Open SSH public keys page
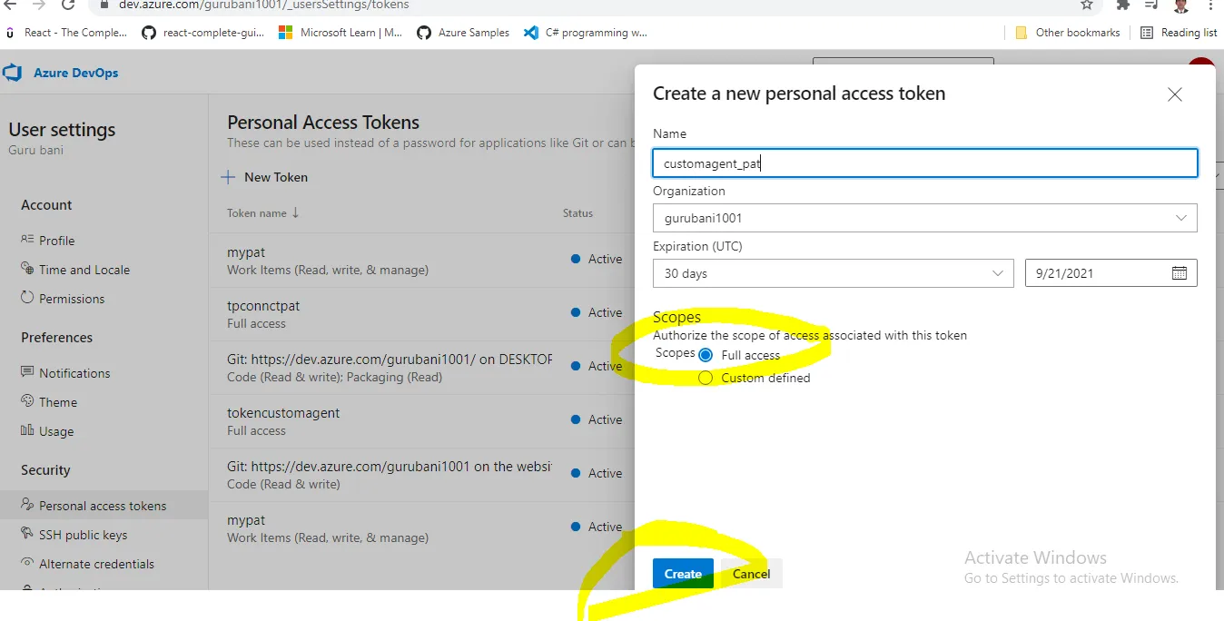Screen dimensions: 1224x621 [x=84, y=535]
